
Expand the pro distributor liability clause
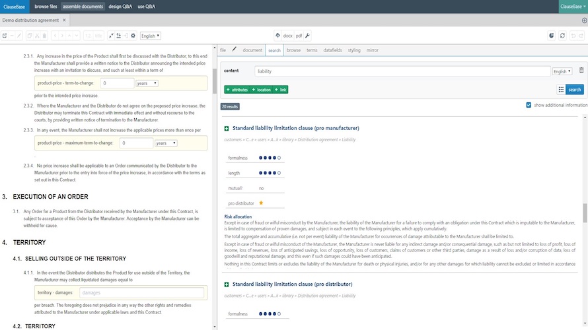point(227,284)
